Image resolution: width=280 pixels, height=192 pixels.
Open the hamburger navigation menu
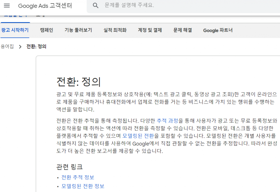tap(7, 6)
